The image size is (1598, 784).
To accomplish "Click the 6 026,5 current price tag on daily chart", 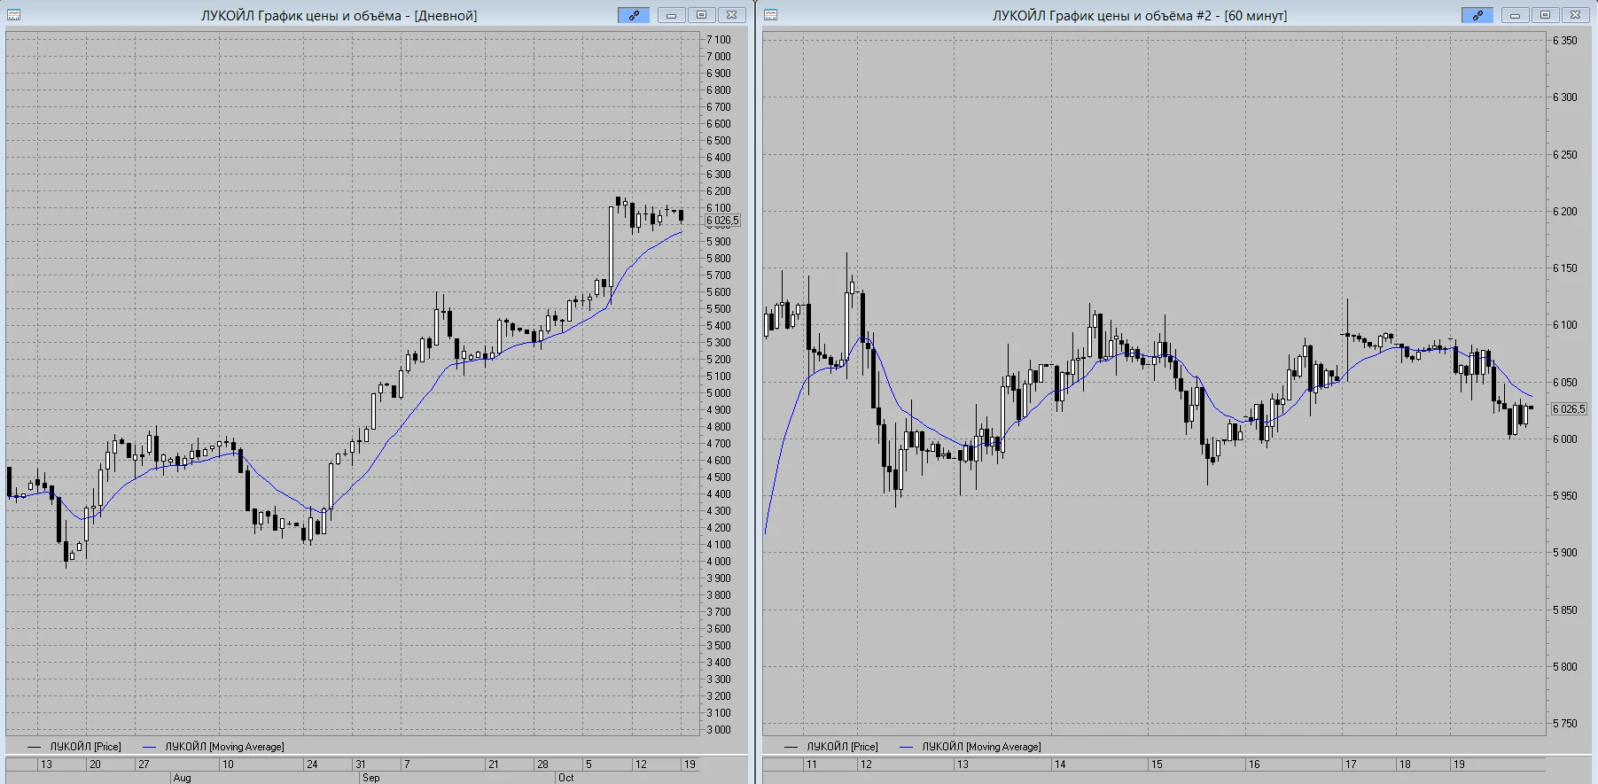I will 722,221.
